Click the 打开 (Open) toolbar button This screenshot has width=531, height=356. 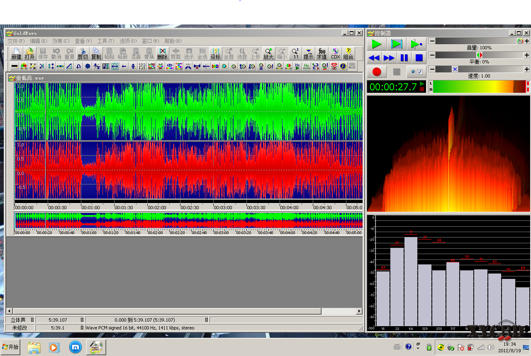point(29,54)
